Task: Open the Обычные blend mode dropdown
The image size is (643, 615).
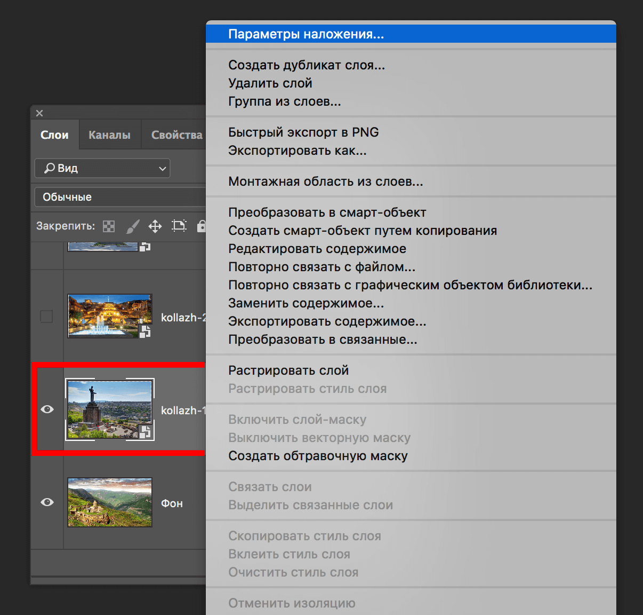Action: 120,197
